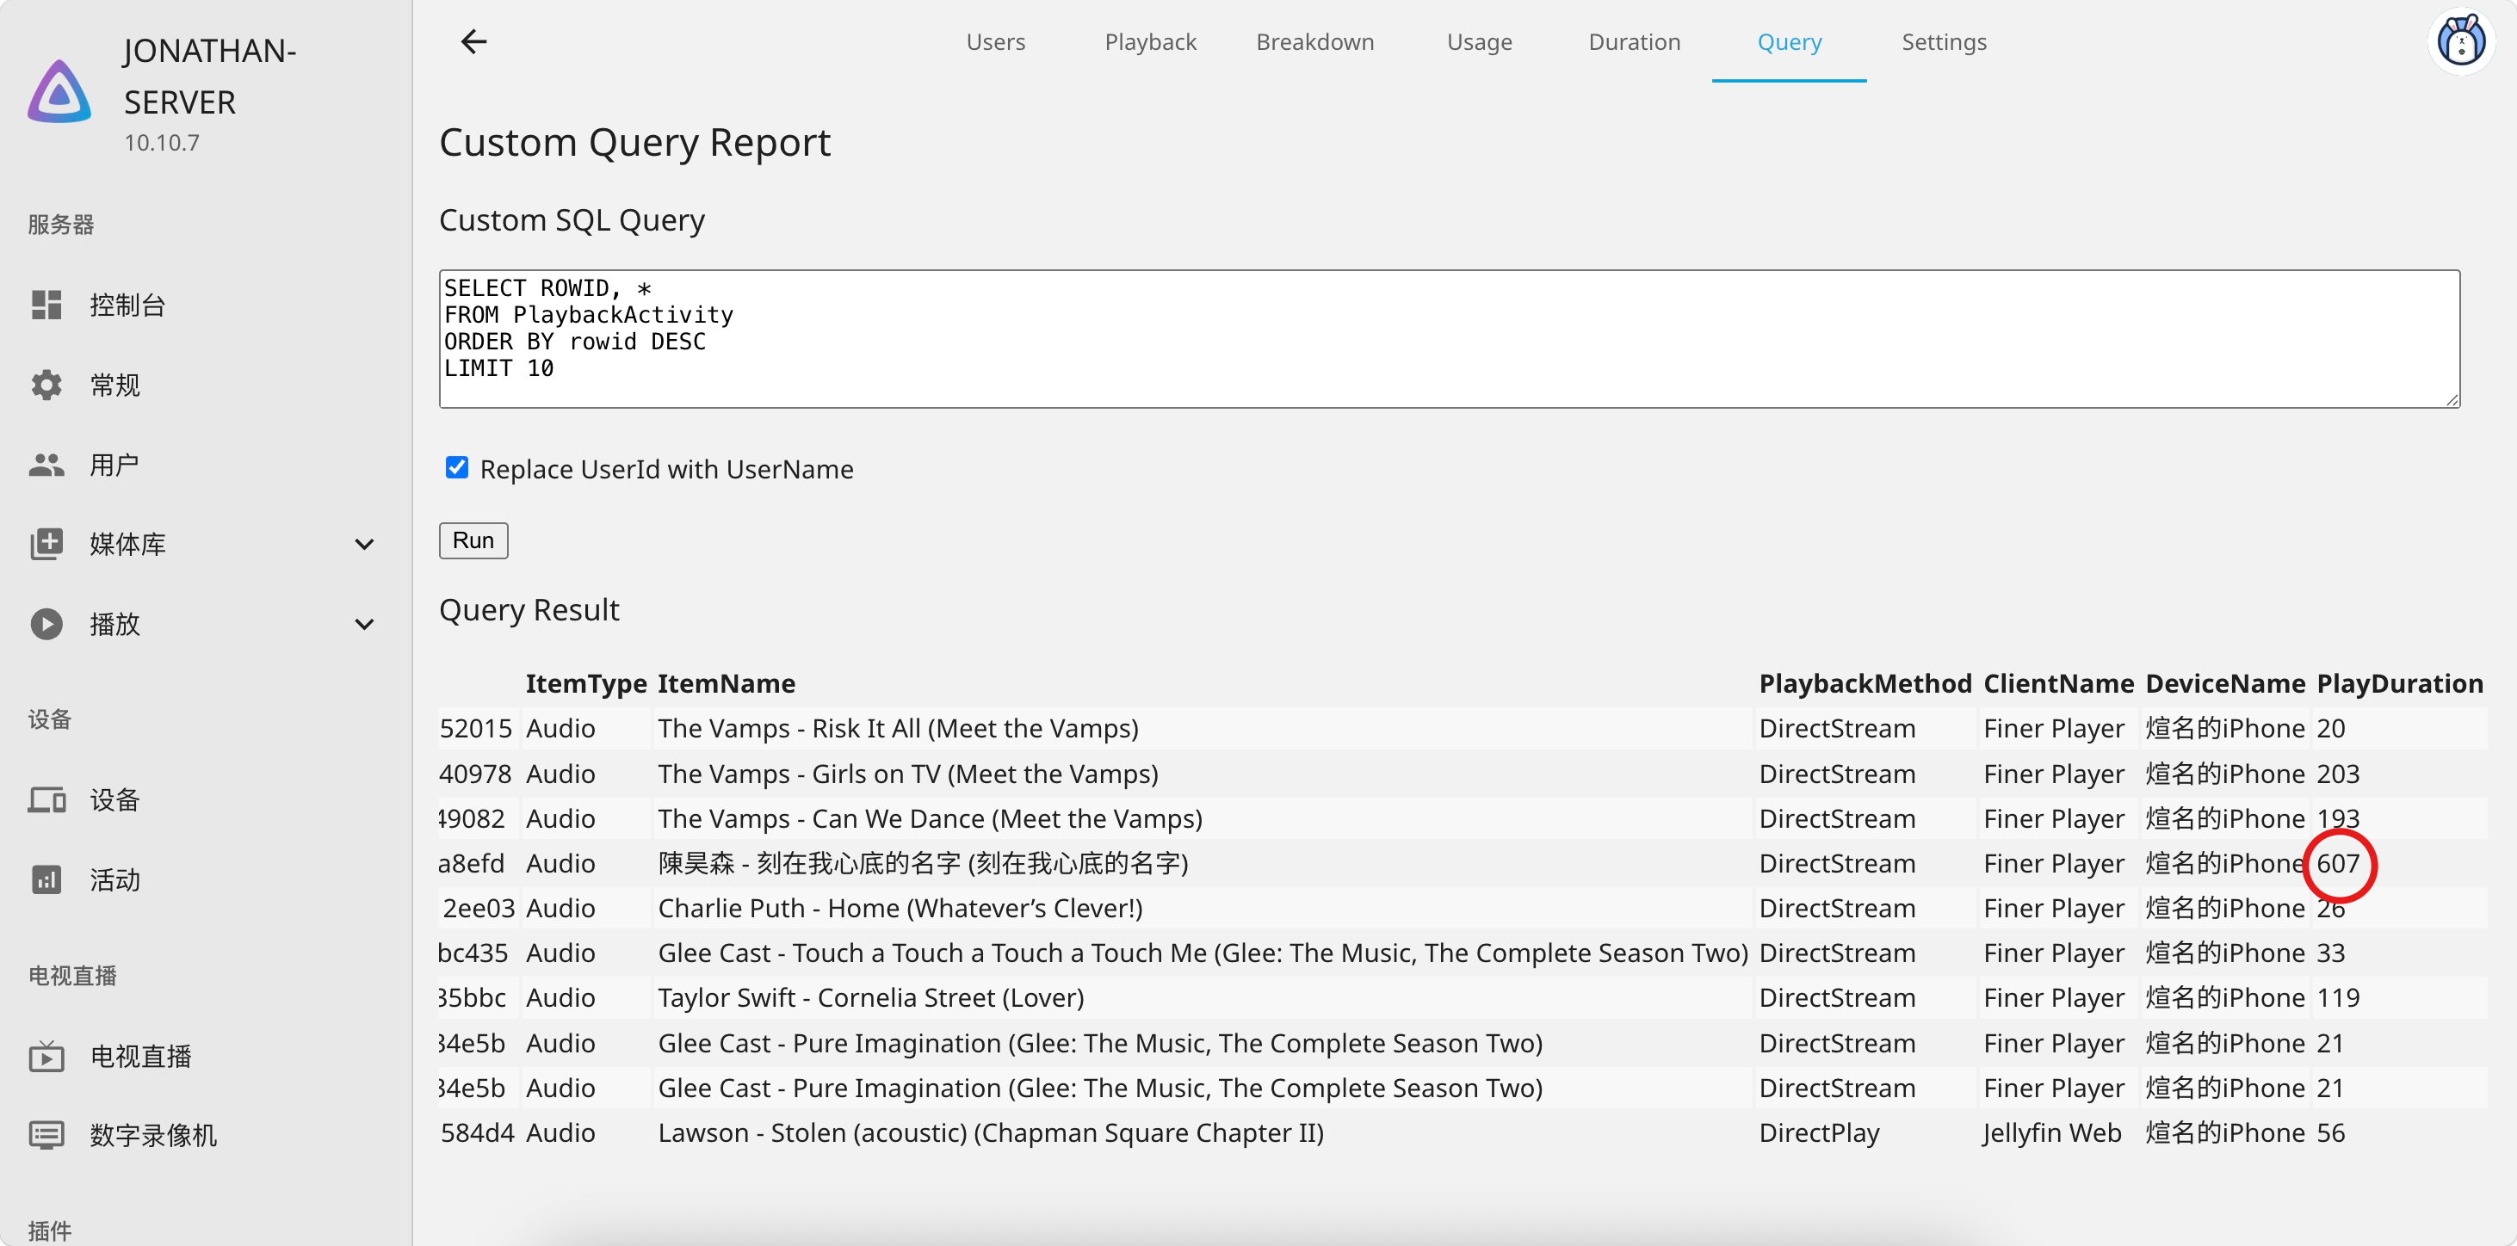Image resolution: width=2517 pixels, height=1246 pixels.
Task: Open 活动 page in the sidebar
Action: (x=205, y=879)
